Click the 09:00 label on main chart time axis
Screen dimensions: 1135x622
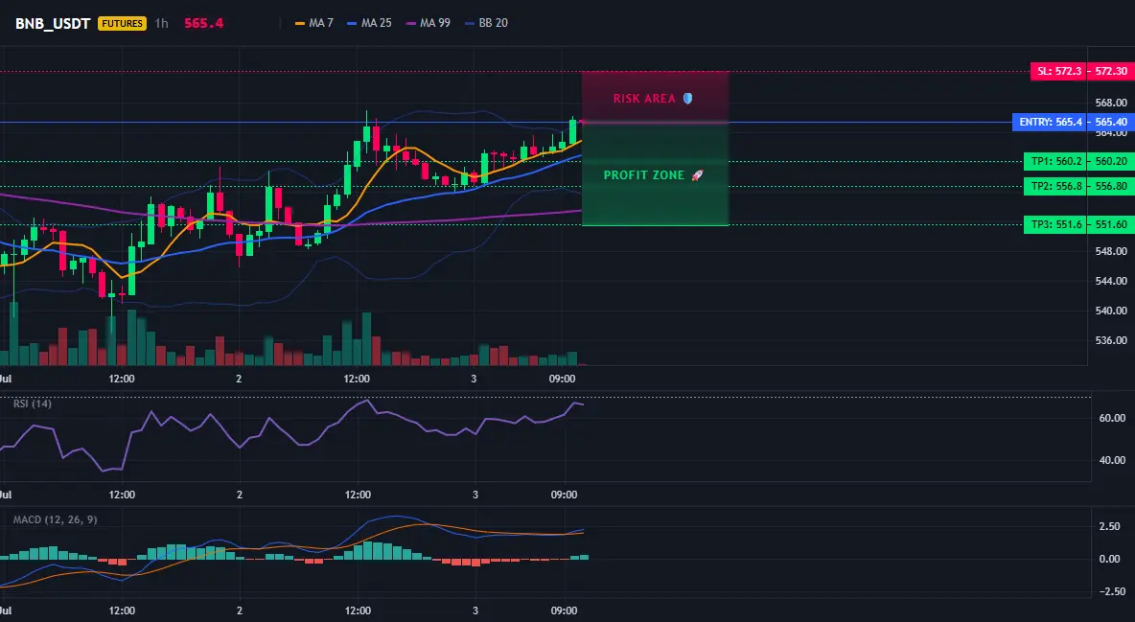(563, 379)
